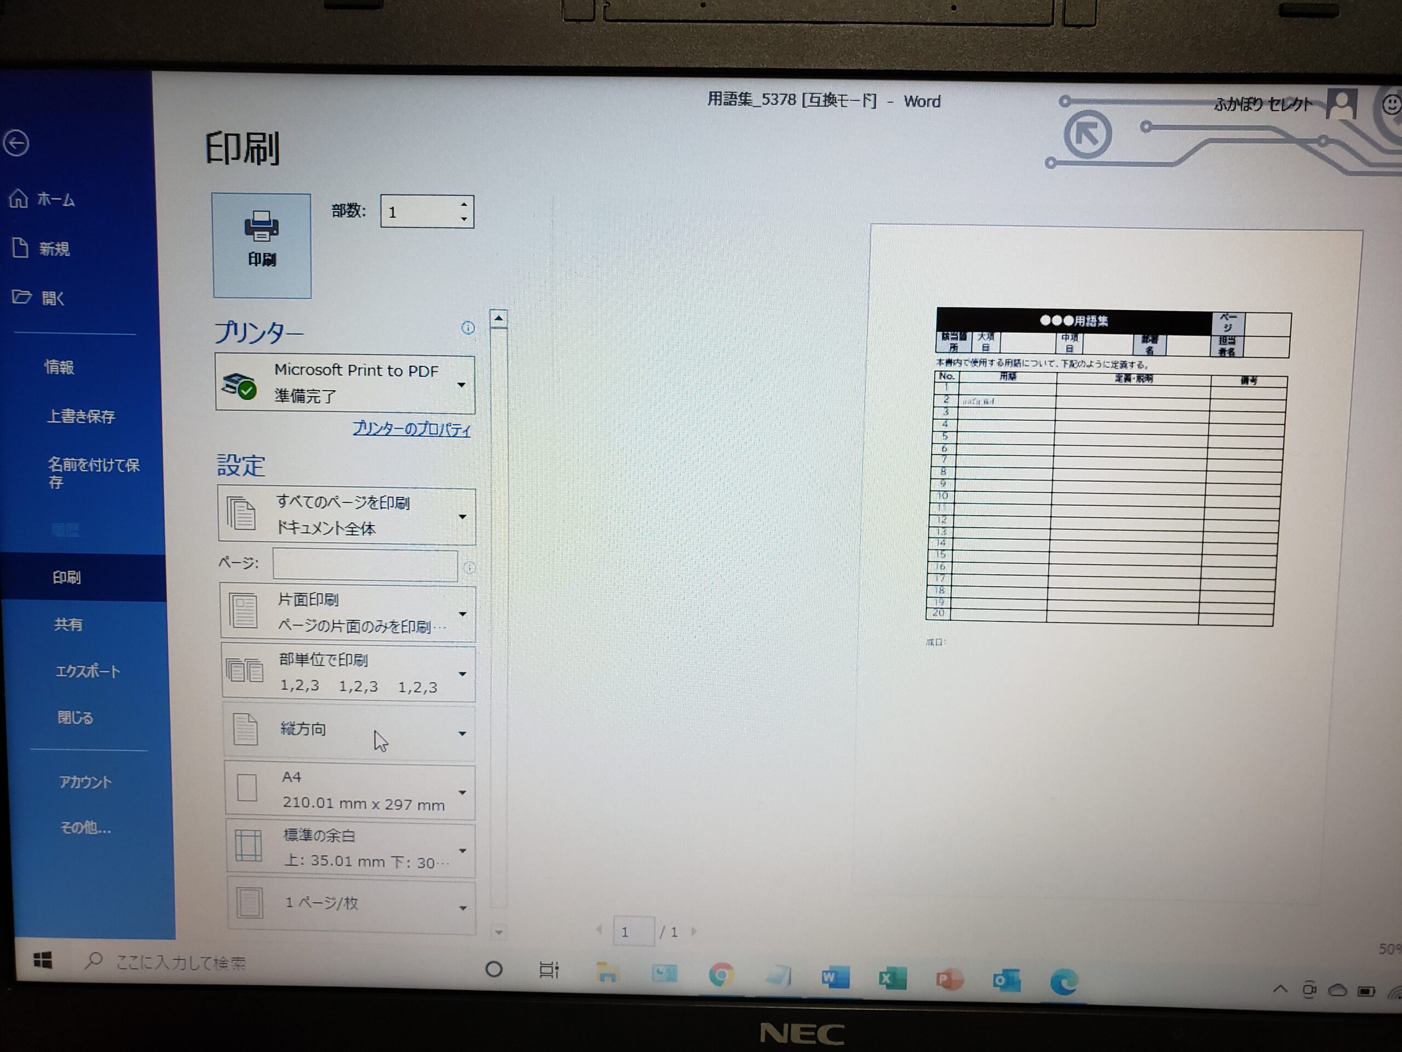
Task: Click the battery icon in system tray
Action: [1366, 991]
